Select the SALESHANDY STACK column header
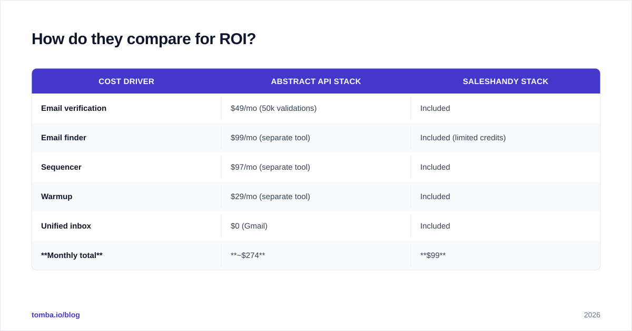This screenshot has width=632, height=331. 506,81
